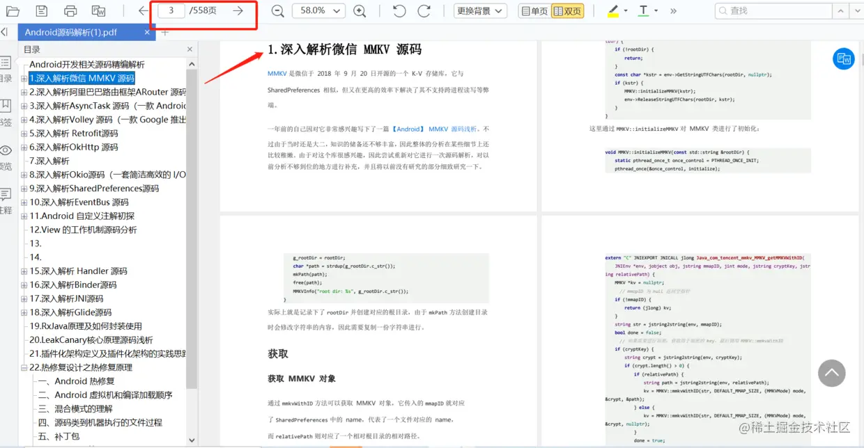
Task: Click the open file folder icon
Action: click(13, 11)
